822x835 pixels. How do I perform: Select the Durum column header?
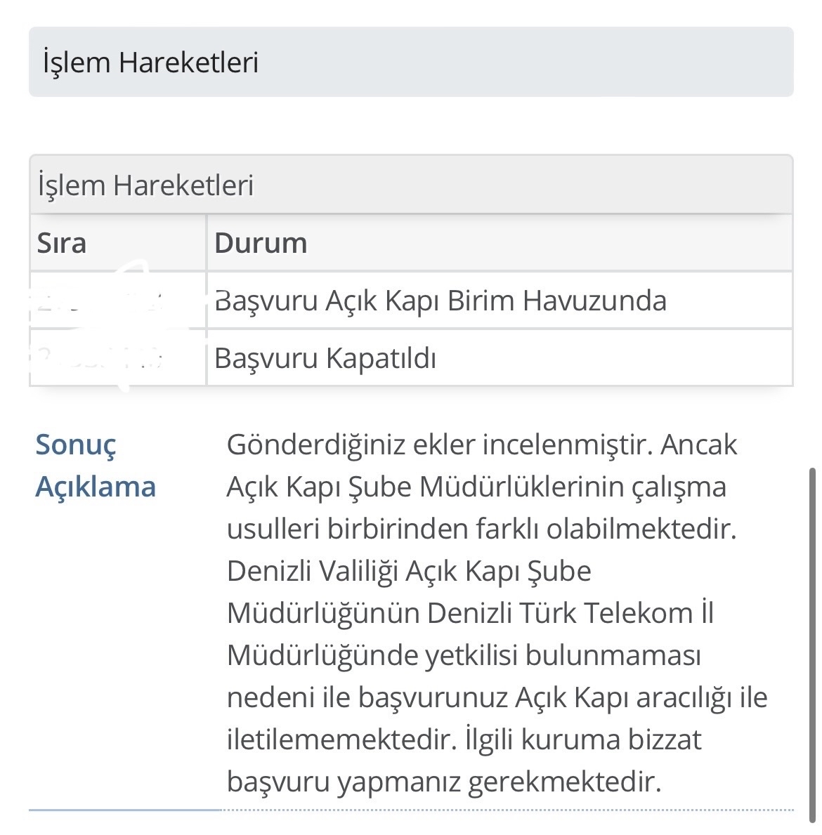pyautogui.click(x=499, y=243)
